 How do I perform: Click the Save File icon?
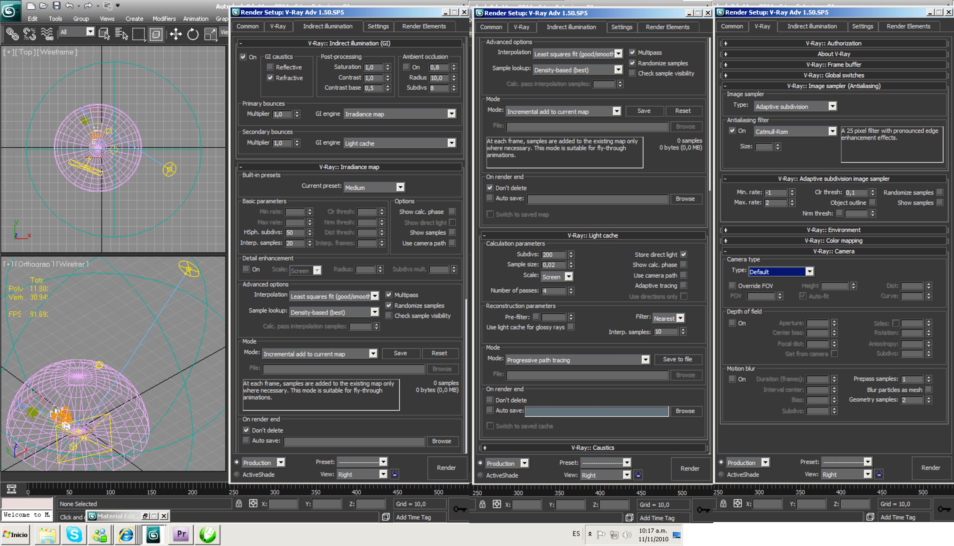[56, 6]
